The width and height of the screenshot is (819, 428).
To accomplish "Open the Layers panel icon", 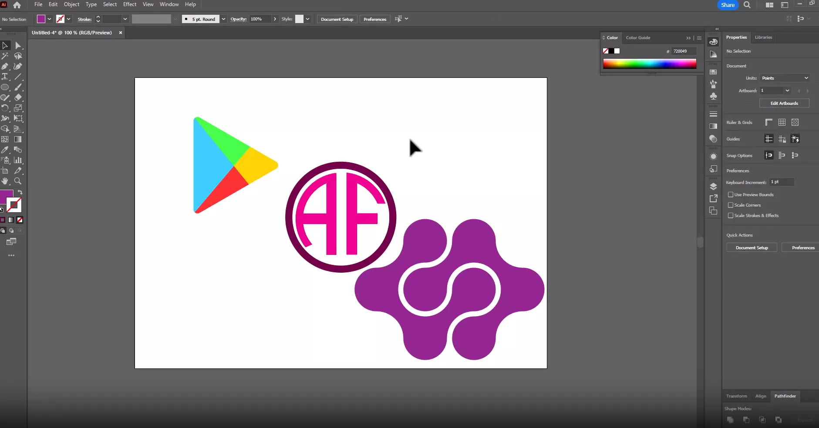I will pyautogui.click(x=713, y=187).
